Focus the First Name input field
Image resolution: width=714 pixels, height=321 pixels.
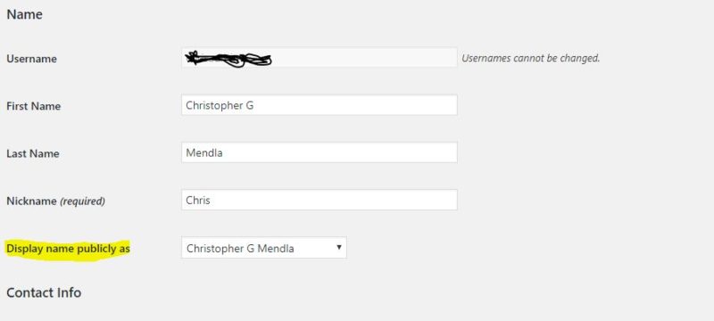coord(320,105)
